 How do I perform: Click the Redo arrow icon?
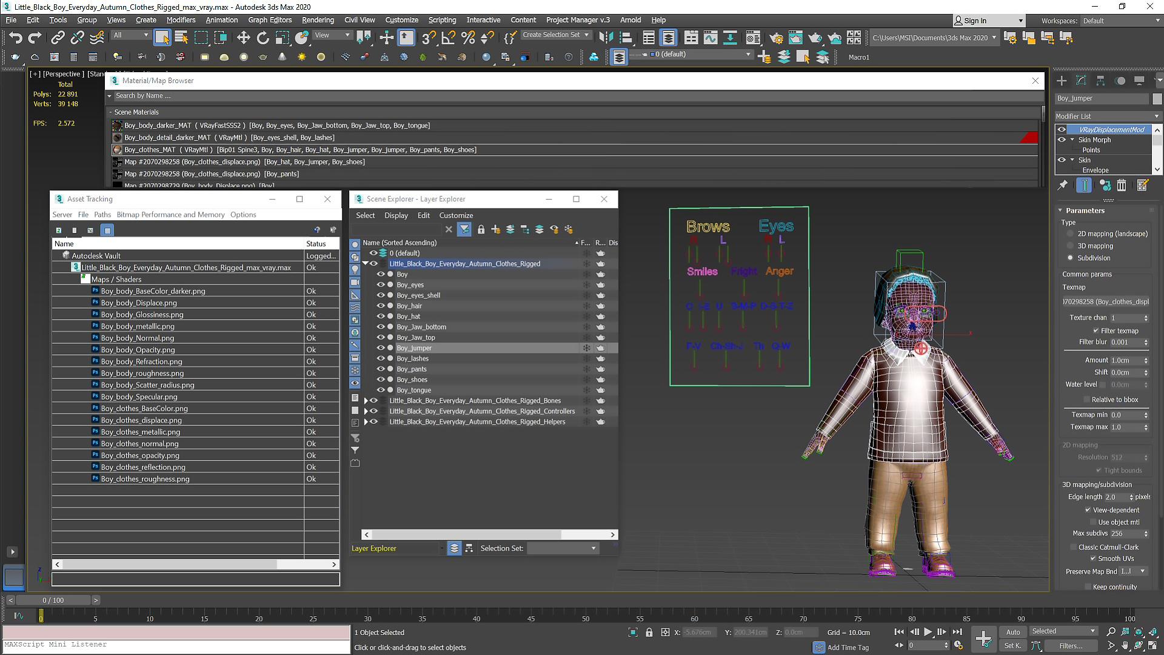pos(35,38)
